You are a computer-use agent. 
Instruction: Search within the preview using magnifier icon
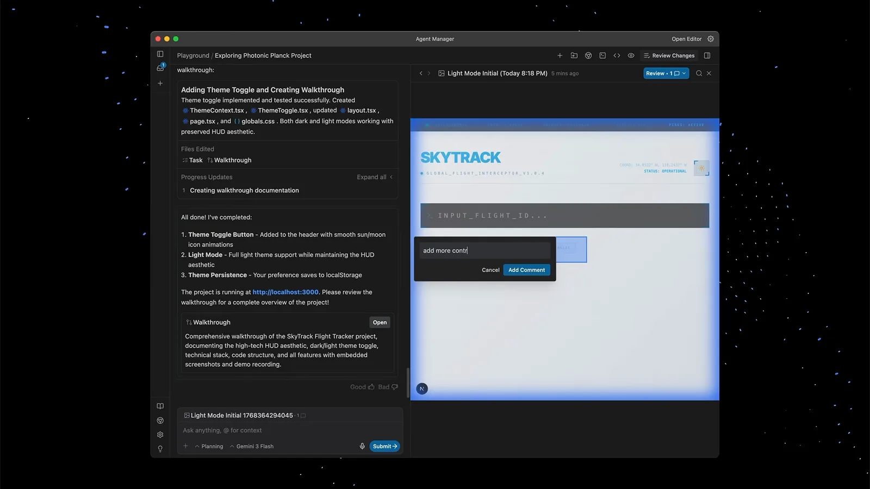click(x=699, y=73)
